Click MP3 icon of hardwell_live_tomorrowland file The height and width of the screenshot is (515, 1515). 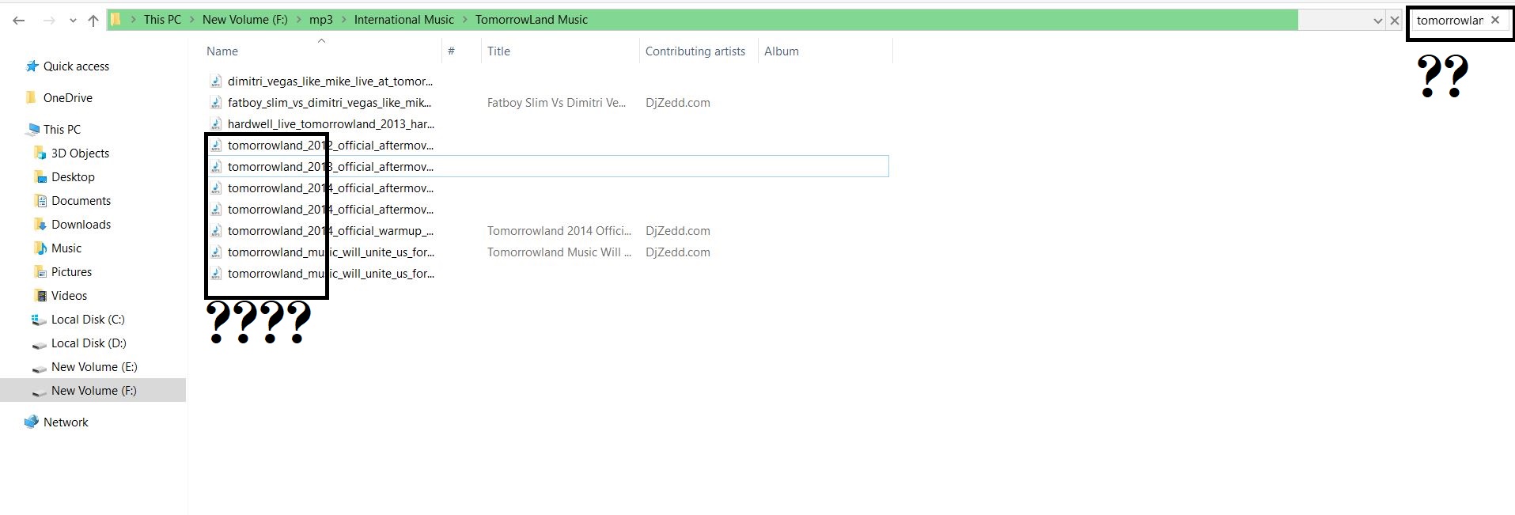216,124
